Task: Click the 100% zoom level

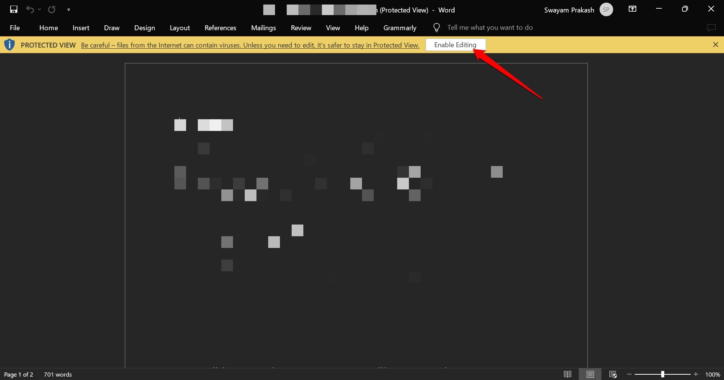Action: coord(713,374)
